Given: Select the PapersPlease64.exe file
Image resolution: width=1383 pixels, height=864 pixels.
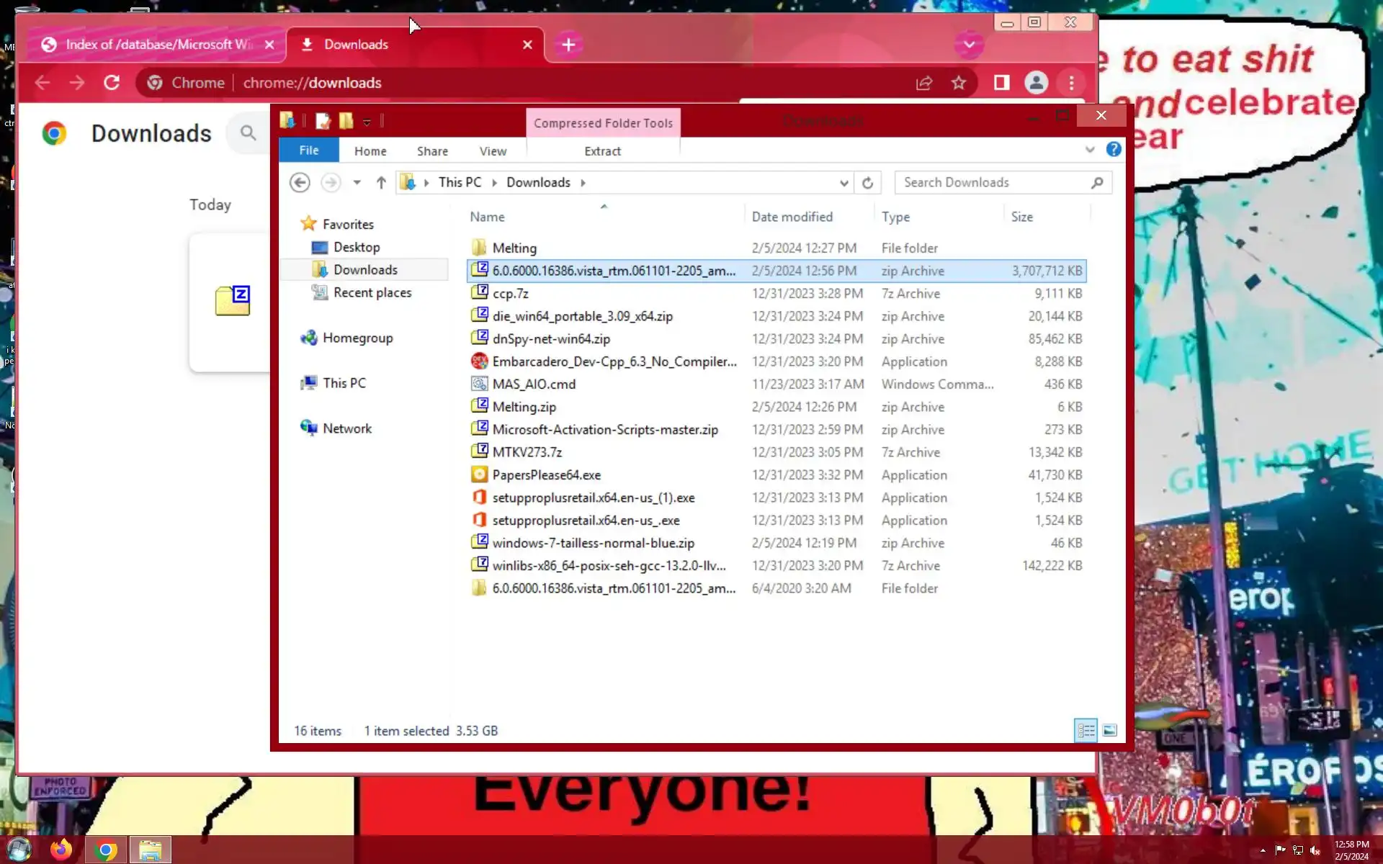Looking at the screenshot, I should click(x=546, y=474).
